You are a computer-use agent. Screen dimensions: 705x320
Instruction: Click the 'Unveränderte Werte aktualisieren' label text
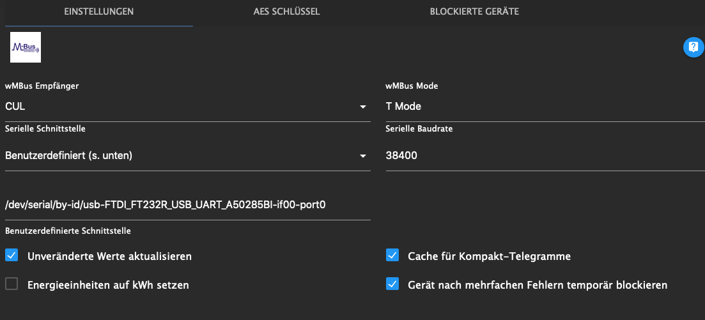tap(109, 256)
